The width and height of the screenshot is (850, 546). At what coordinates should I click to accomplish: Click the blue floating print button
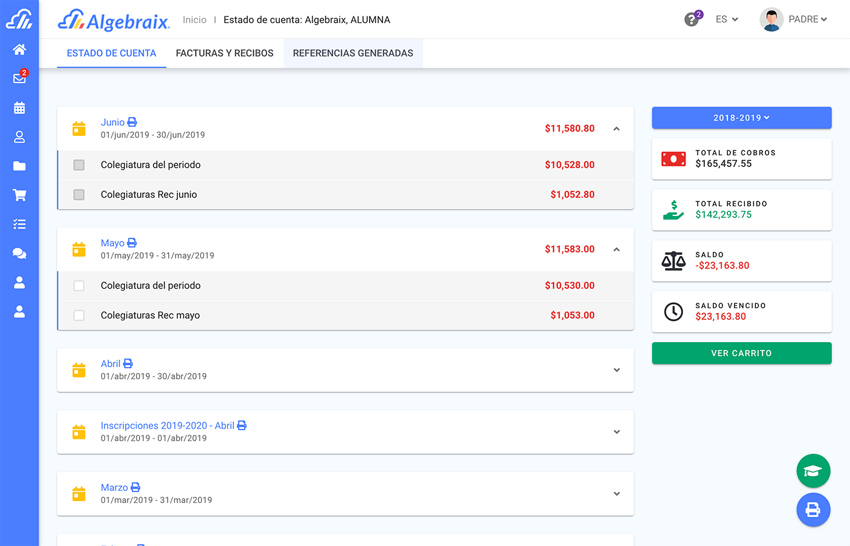(813, 510)
